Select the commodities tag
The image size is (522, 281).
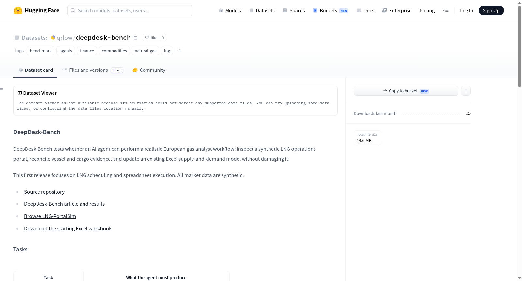pyautogui.click(x=115, y=51)
